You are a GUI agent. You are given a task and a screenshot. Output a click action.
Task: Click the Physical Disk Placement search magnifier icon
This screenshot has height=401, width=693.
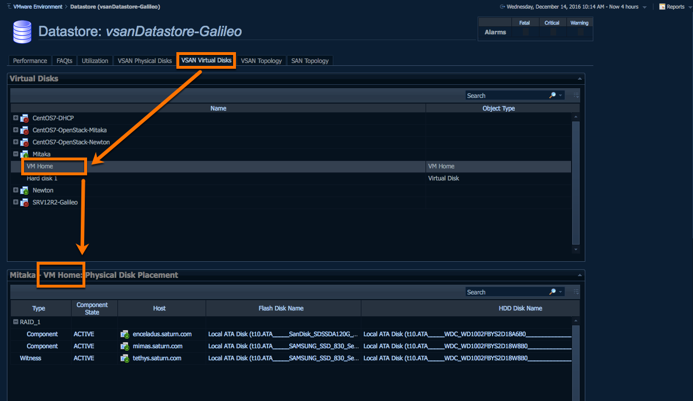tap(552, 292)
